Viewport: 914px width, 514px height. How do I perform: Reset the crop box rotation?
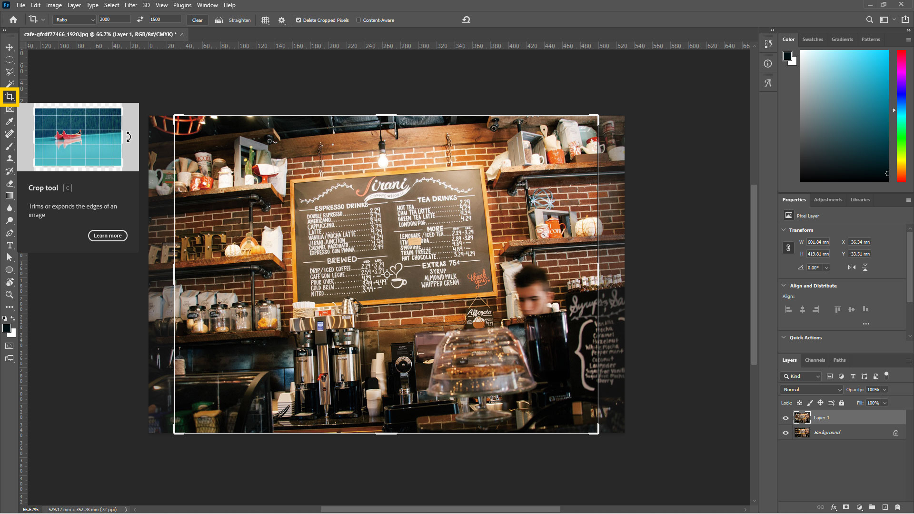466,20
